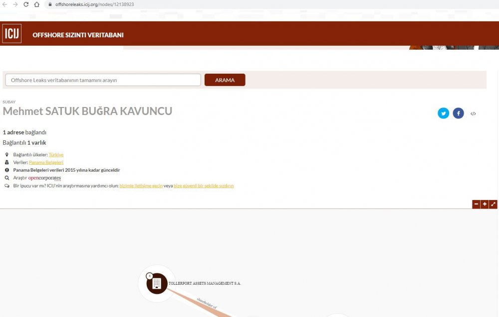
Task: Share the page on Facebook
Action: coord(458,113)
